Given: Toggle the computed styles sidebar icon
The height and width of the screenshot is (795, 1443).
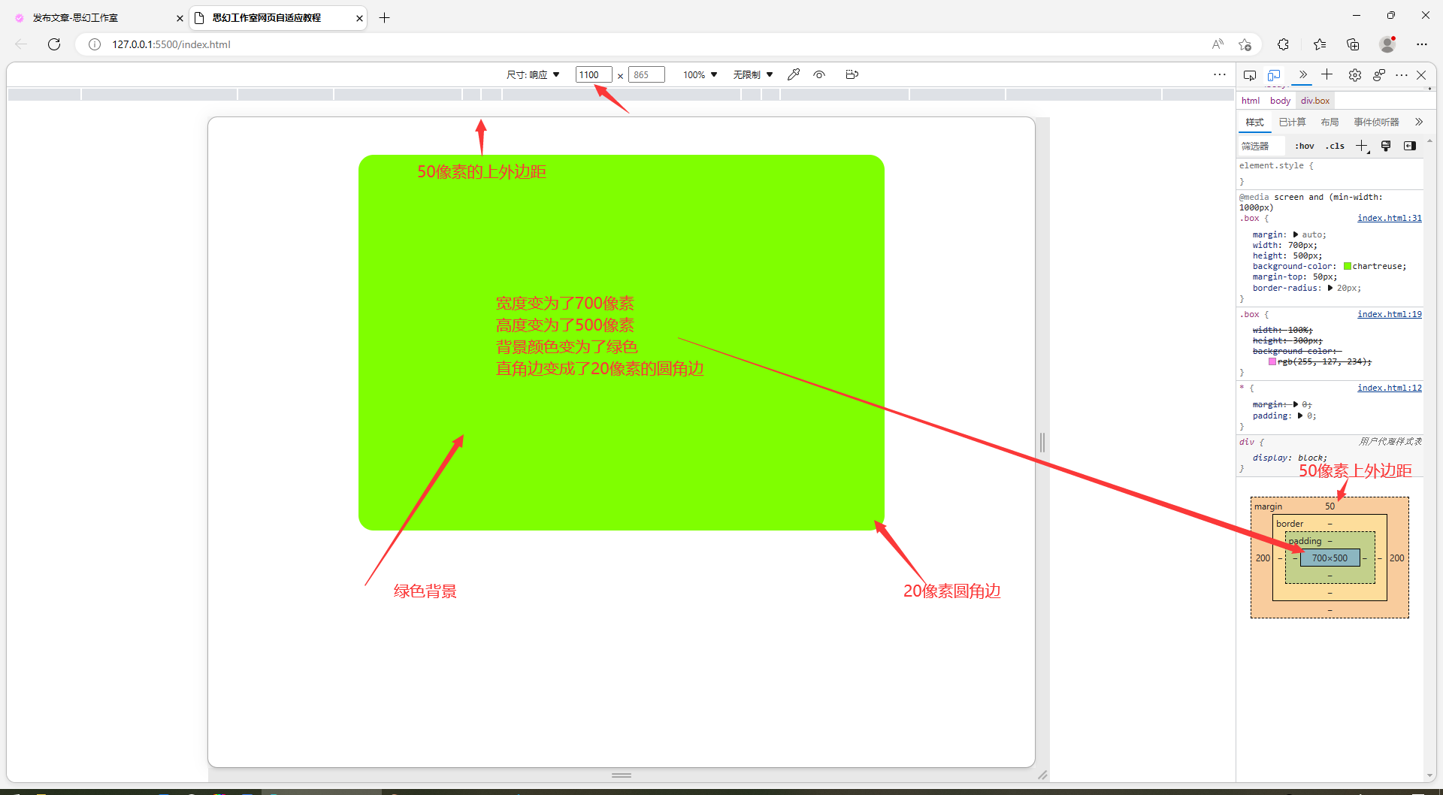Looking at the screenshot, I should click(x=1410, y=146).
